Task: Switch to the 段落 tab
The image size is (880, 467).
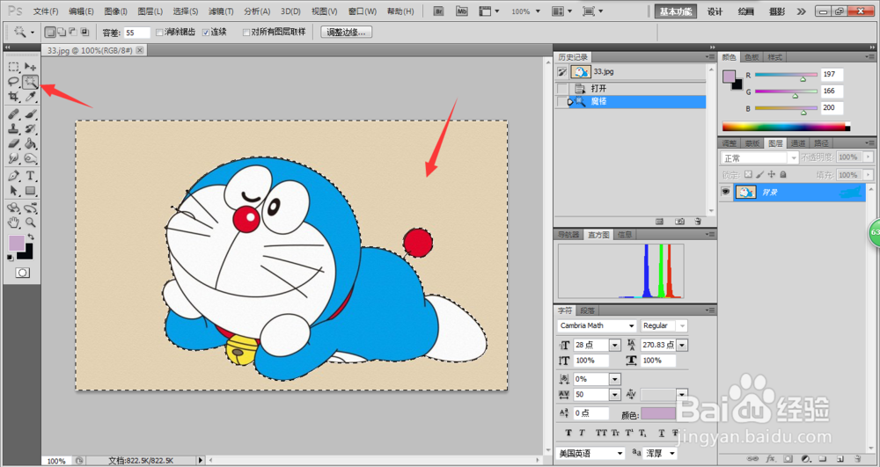Action: pos(587,310)
